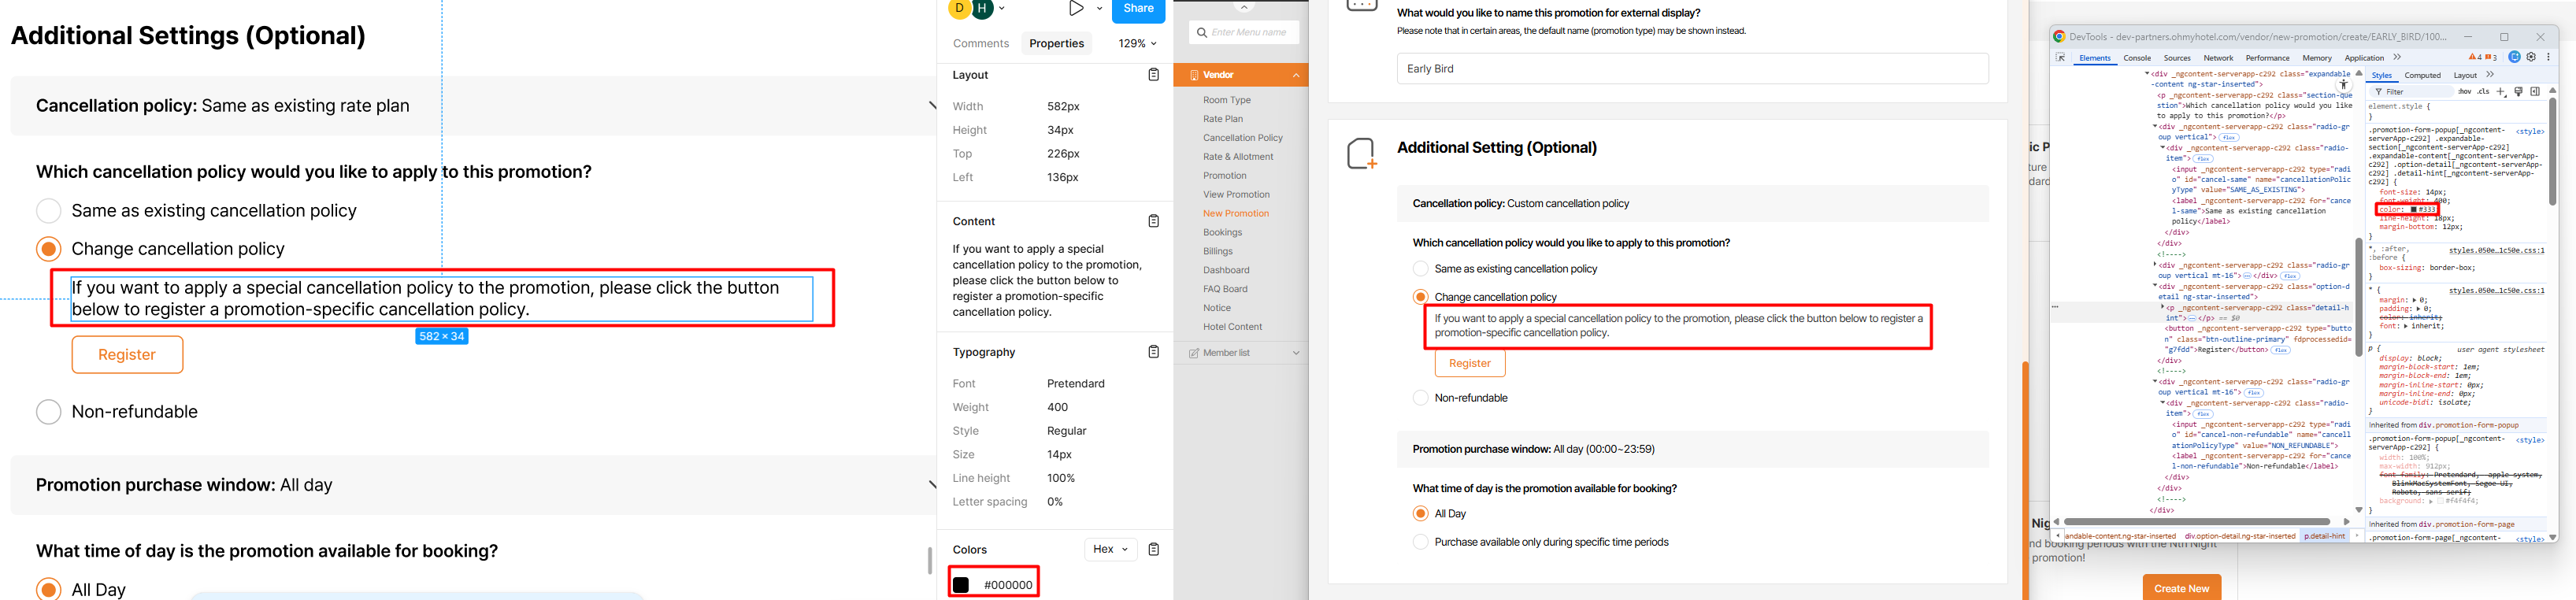Open the accessibility tree view in DevTools
This screenshot has height=600, width=2576.
[2344, 85]
